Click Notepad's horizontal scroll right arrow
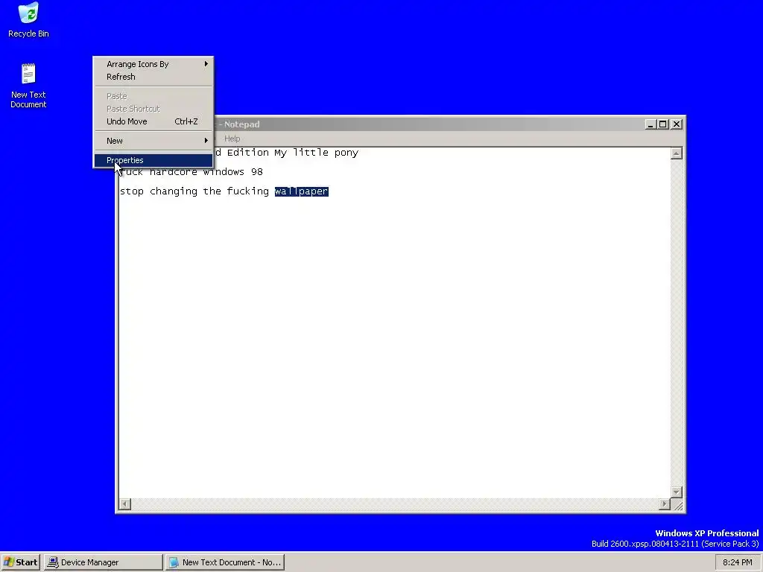The width and height of the screenshot is (763, 572). [x=664, y=504]
